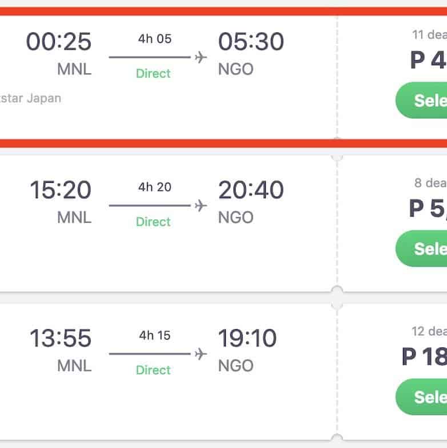Open the 12 deals text on third flight
The width and height of the screenshot is (447, 448).
(429, 331)
